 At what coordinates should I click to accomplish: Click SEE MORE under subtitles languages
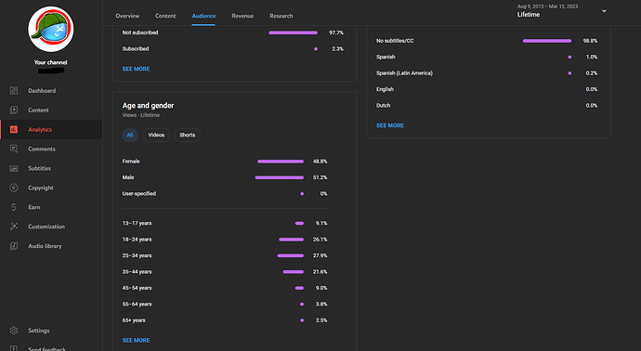tap(390, 125)
